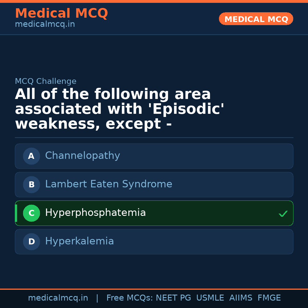Open the medicalmcq.in link in footer
The width and height of the screenshot is (308, 308).
coord(58,298)
